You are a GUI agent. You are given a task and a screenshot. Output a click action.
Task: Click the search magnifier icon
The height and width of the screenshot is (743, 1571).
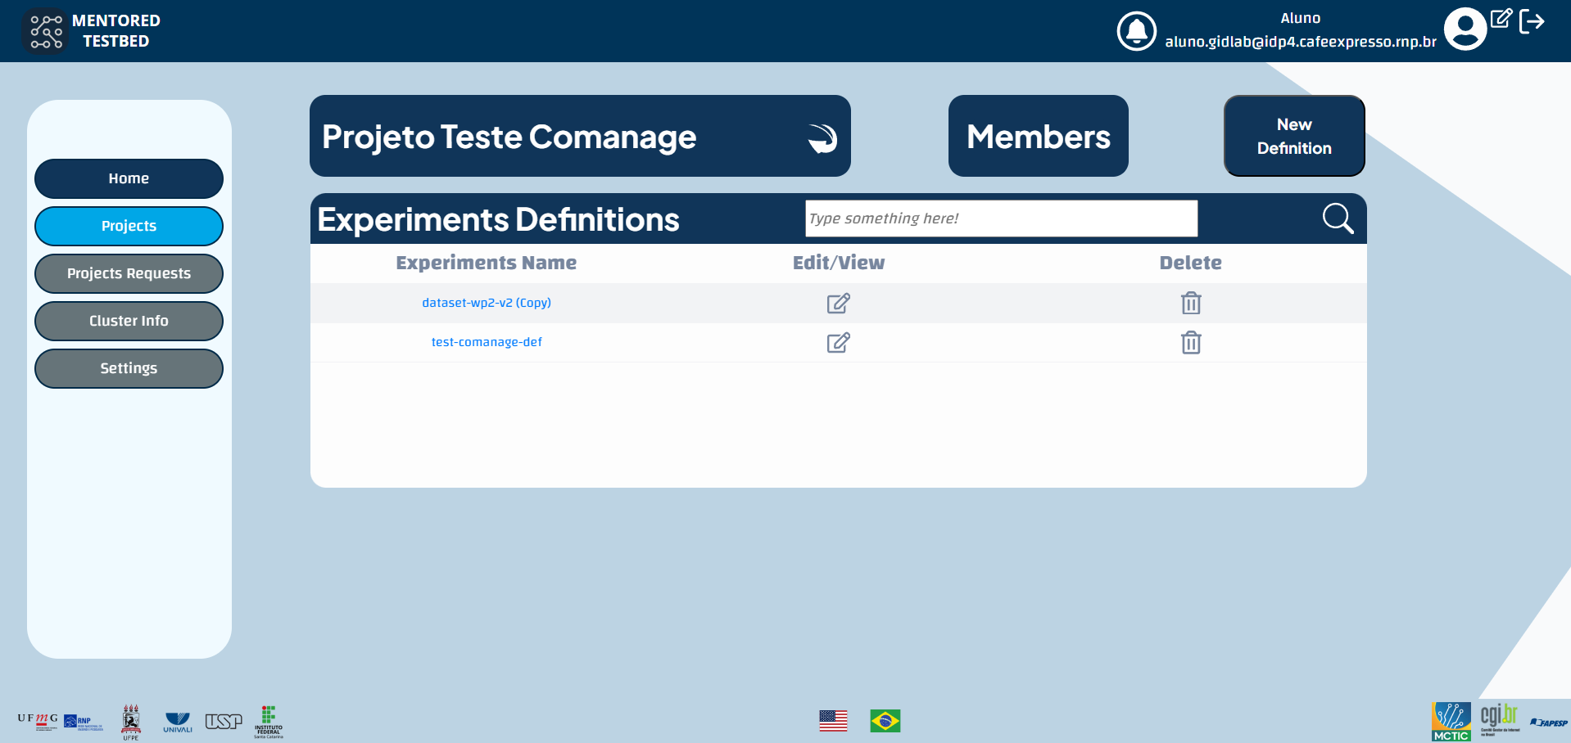pyautogui.click(x=1338, y=218)
